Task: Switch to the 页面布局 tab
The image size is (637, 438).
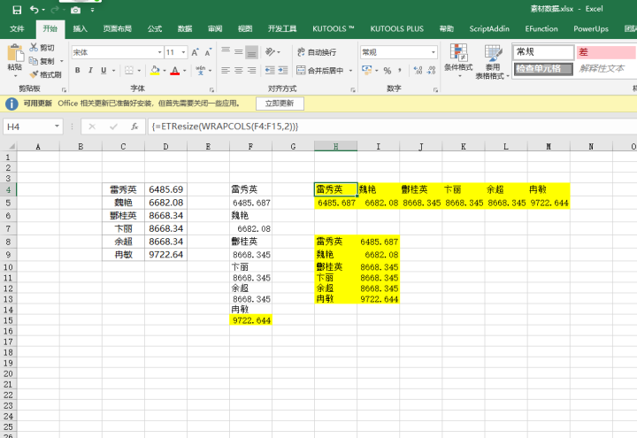Action: 117,29
